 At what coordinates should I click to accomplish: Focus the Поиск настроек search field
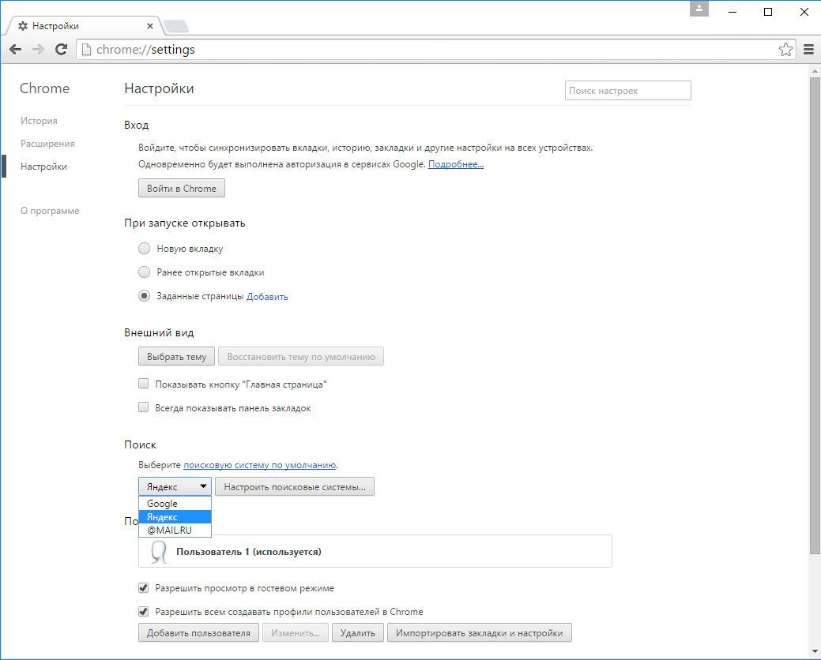[627, 91]
